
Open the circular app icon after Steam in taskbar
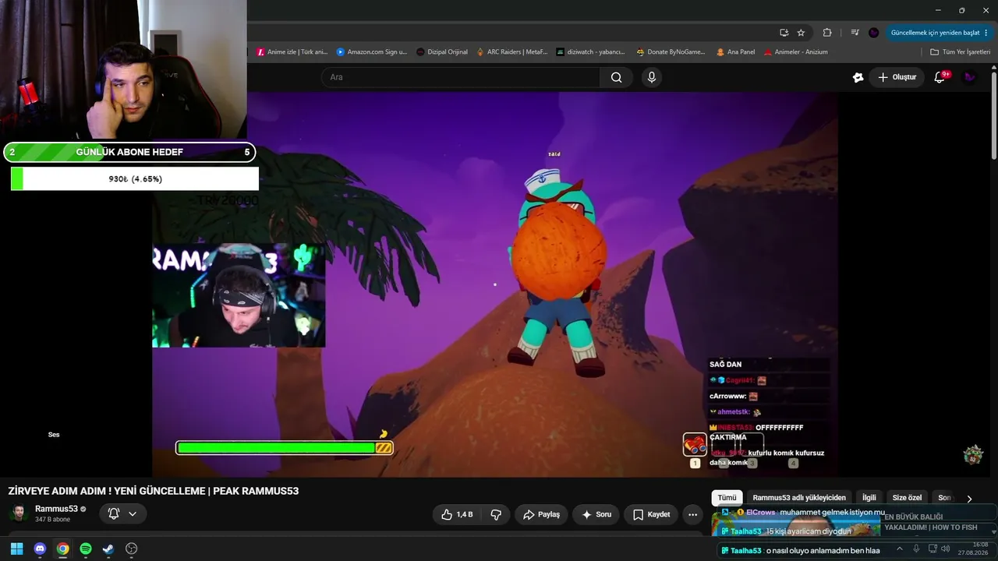coord(132,549)
